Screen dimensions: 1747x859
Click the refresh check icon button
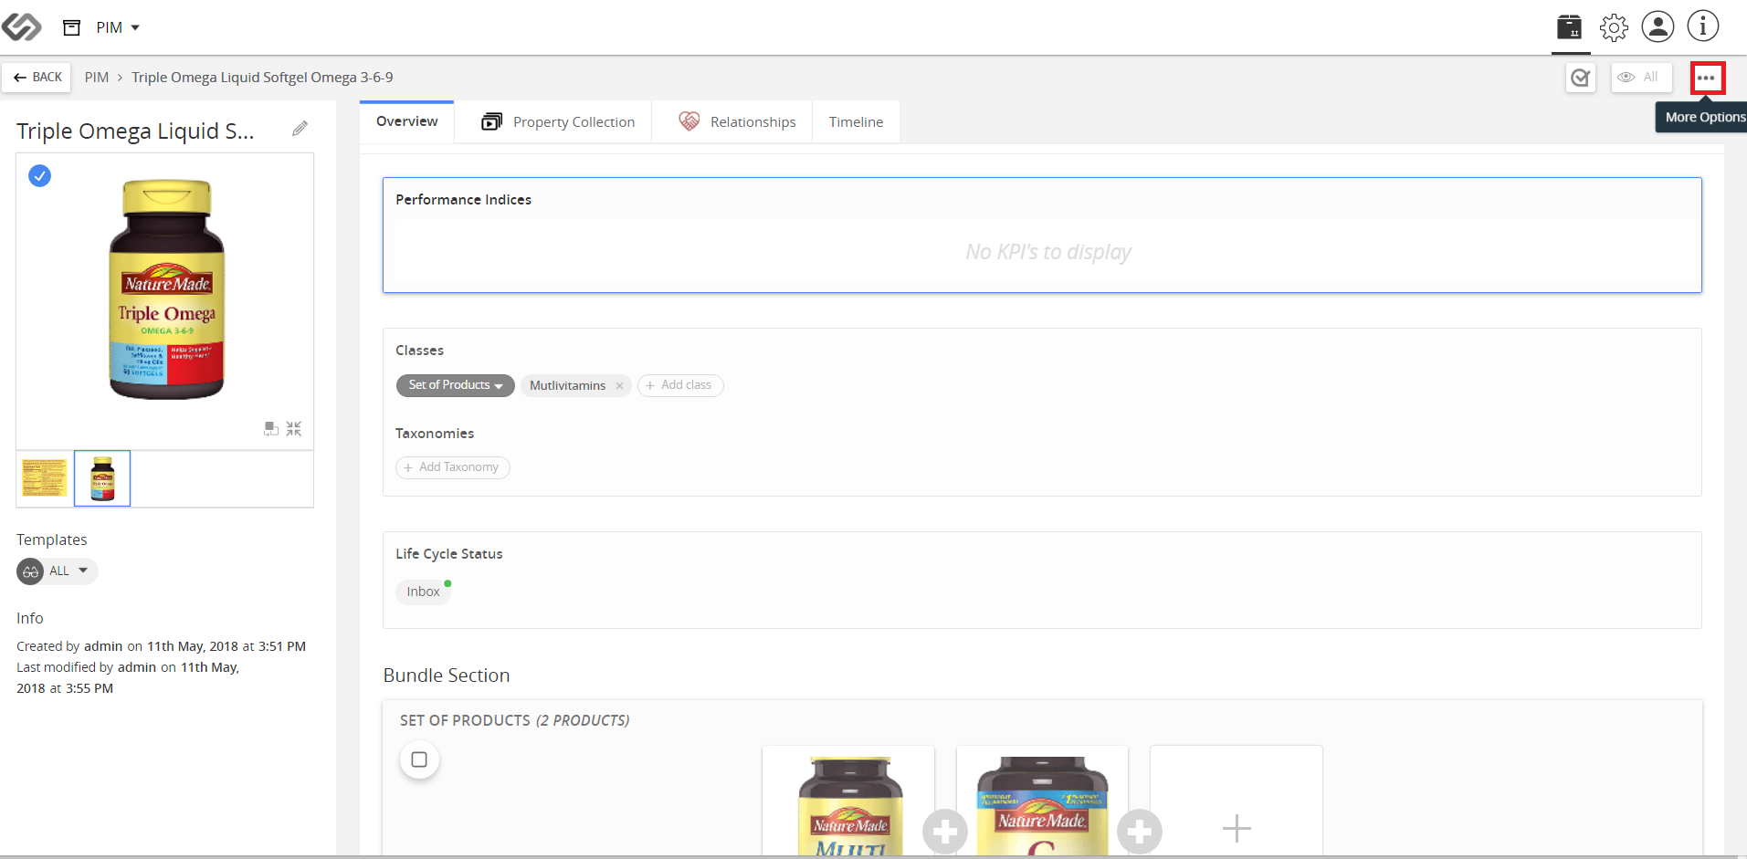point(1580,79)
